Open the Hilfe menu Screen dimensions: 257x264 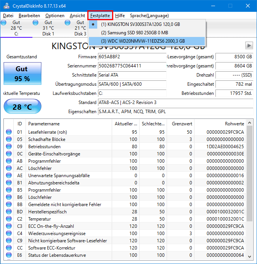pos(120,16)
